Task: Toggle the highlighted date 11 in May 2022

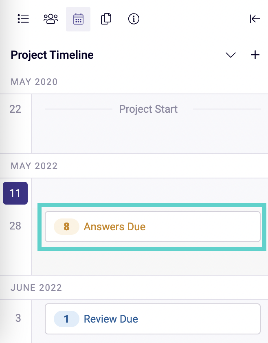Action: click(x=15, y=193)
